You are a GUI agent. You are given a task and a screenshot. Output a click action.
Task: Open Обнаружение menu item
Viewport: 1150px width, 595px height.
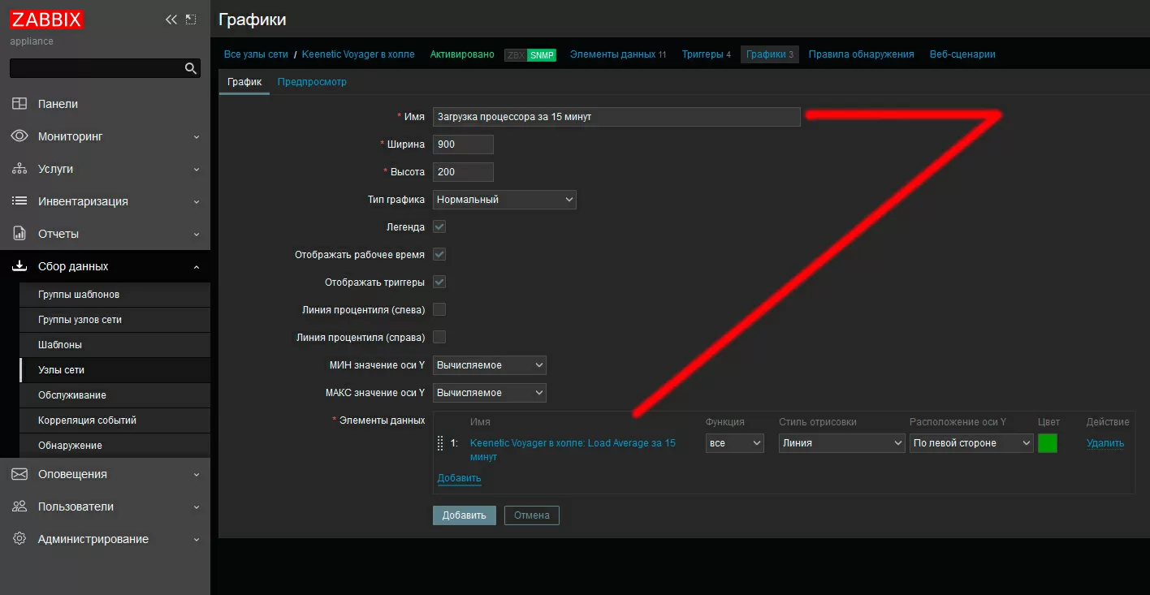coord(115,446)
